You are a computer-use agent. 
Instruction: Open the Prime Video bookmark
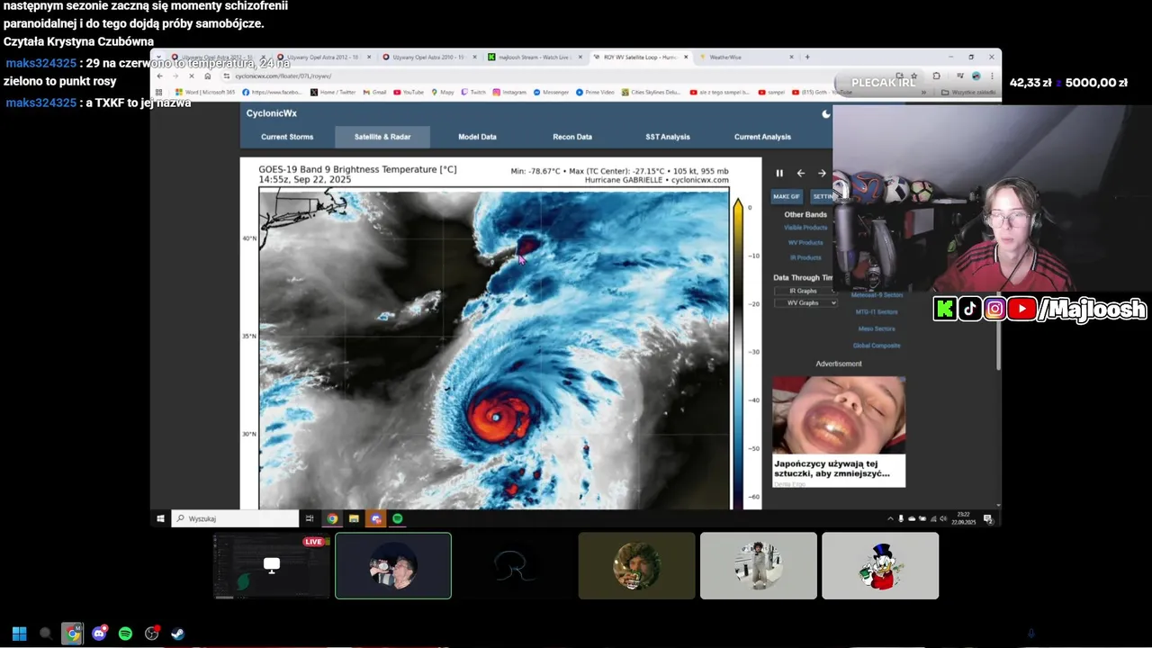tap(595, 92)
